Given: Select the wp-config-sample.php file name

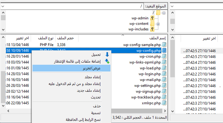Looking at the screenshot, I should [142, 45].
